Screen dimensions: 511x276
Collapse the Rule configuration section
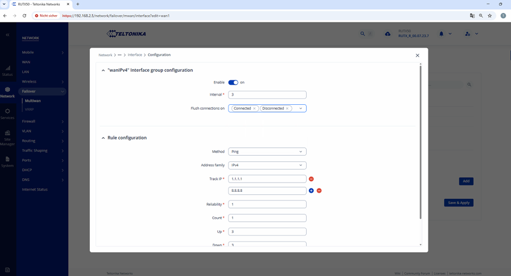(x=103, y=138)
